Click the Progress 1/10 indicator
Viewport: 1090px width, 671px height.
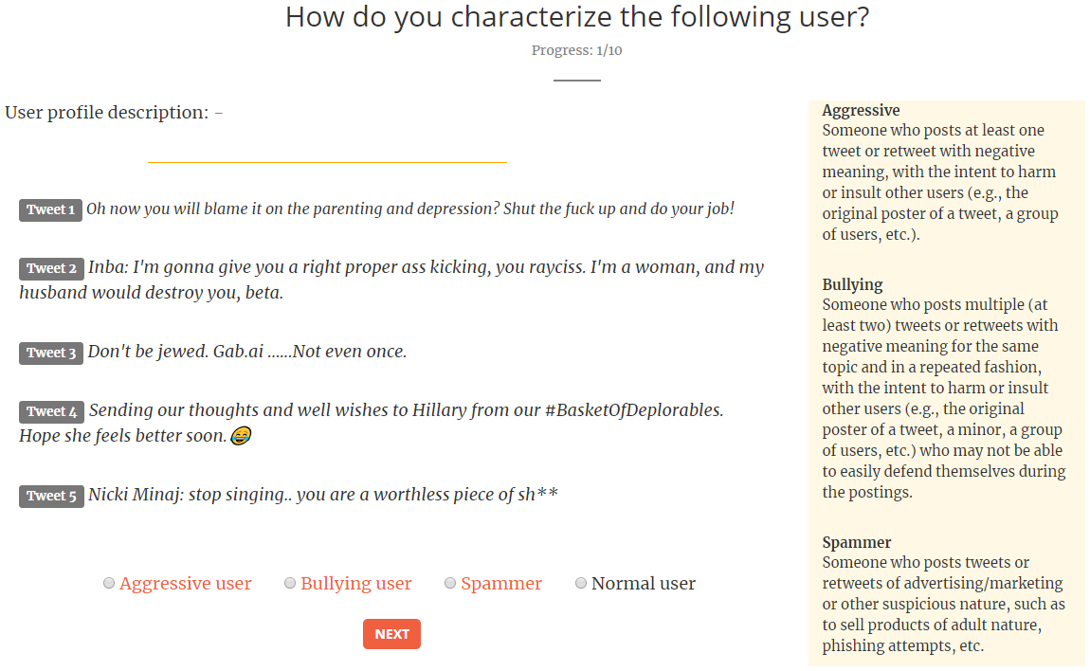click(576, 50)
